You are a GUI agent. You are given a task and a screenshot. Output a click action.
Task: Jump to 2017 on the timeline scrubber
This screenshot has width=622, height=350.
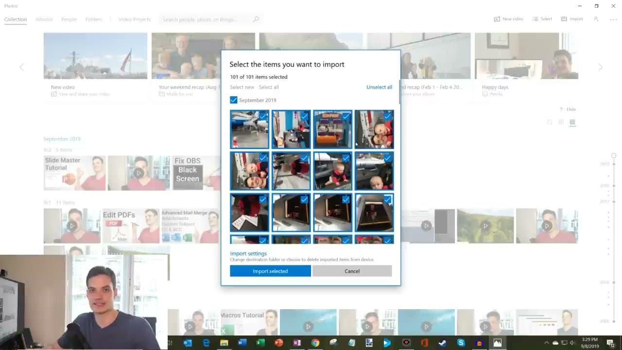(x=605, y=201)
